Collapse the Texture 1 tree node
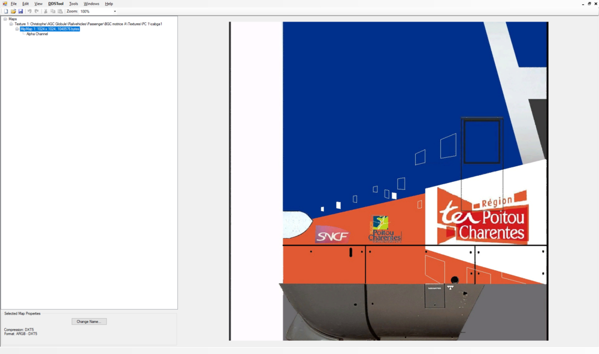The width and height of the screenshot is (599, 354). 11,24
